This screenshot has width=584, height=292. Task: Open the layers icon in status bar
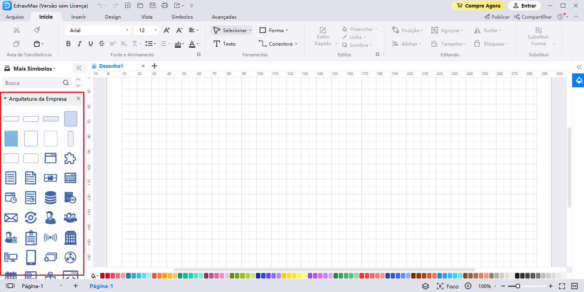click(x=425, y=286)
